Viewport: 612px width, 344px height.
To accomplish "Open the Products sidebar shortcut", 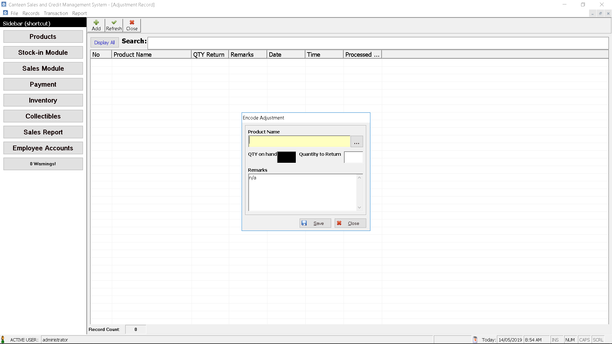I will (x=43, y=37).
